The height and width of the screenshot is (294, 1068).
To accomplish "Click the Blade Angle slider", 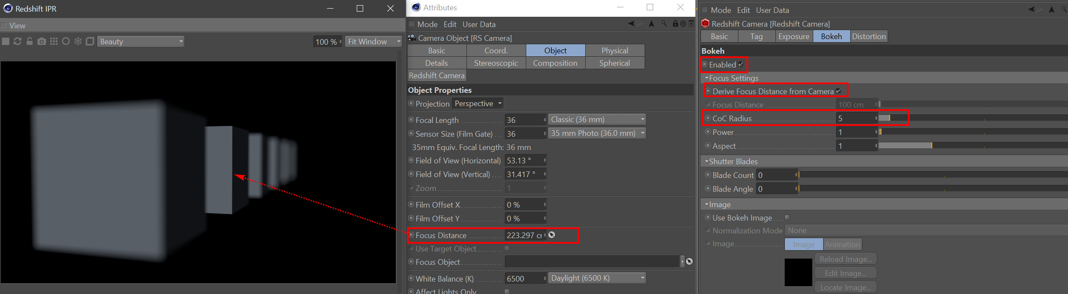I will [933, 188].
